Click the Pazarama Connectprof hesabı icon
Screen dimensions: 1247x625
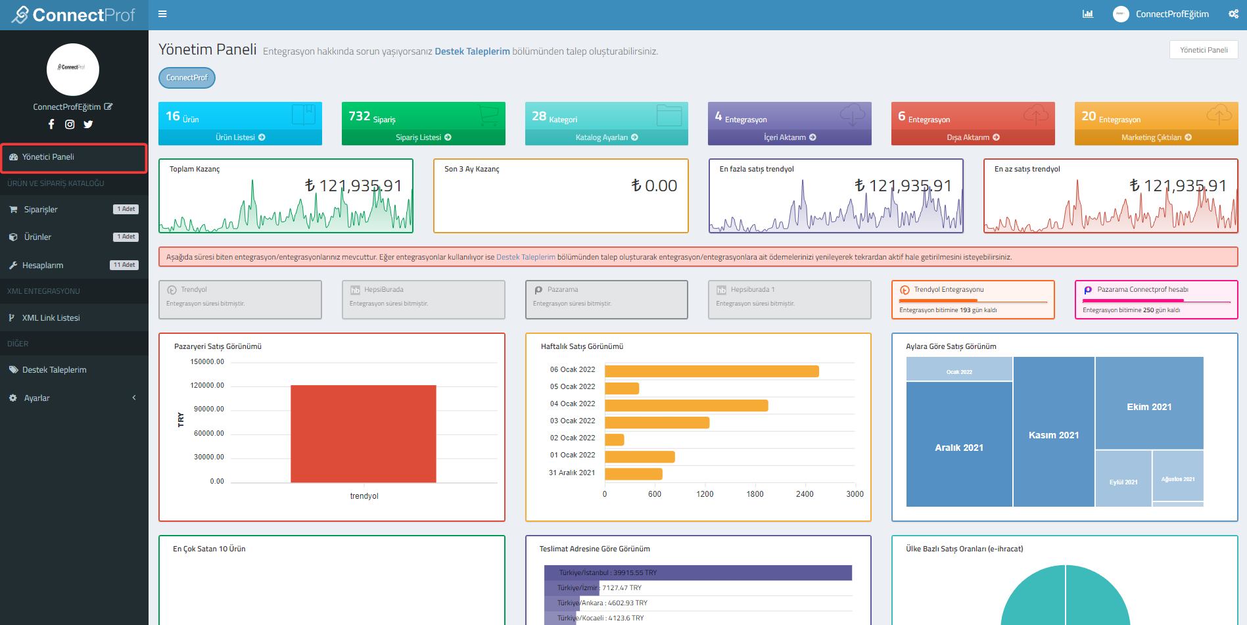coord(1088,290)
